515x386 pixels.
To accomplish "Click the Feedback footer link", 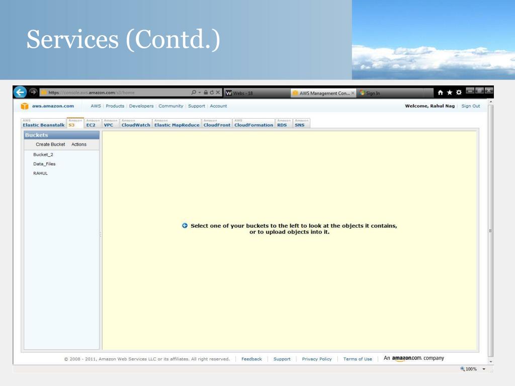I will [251, 359].
